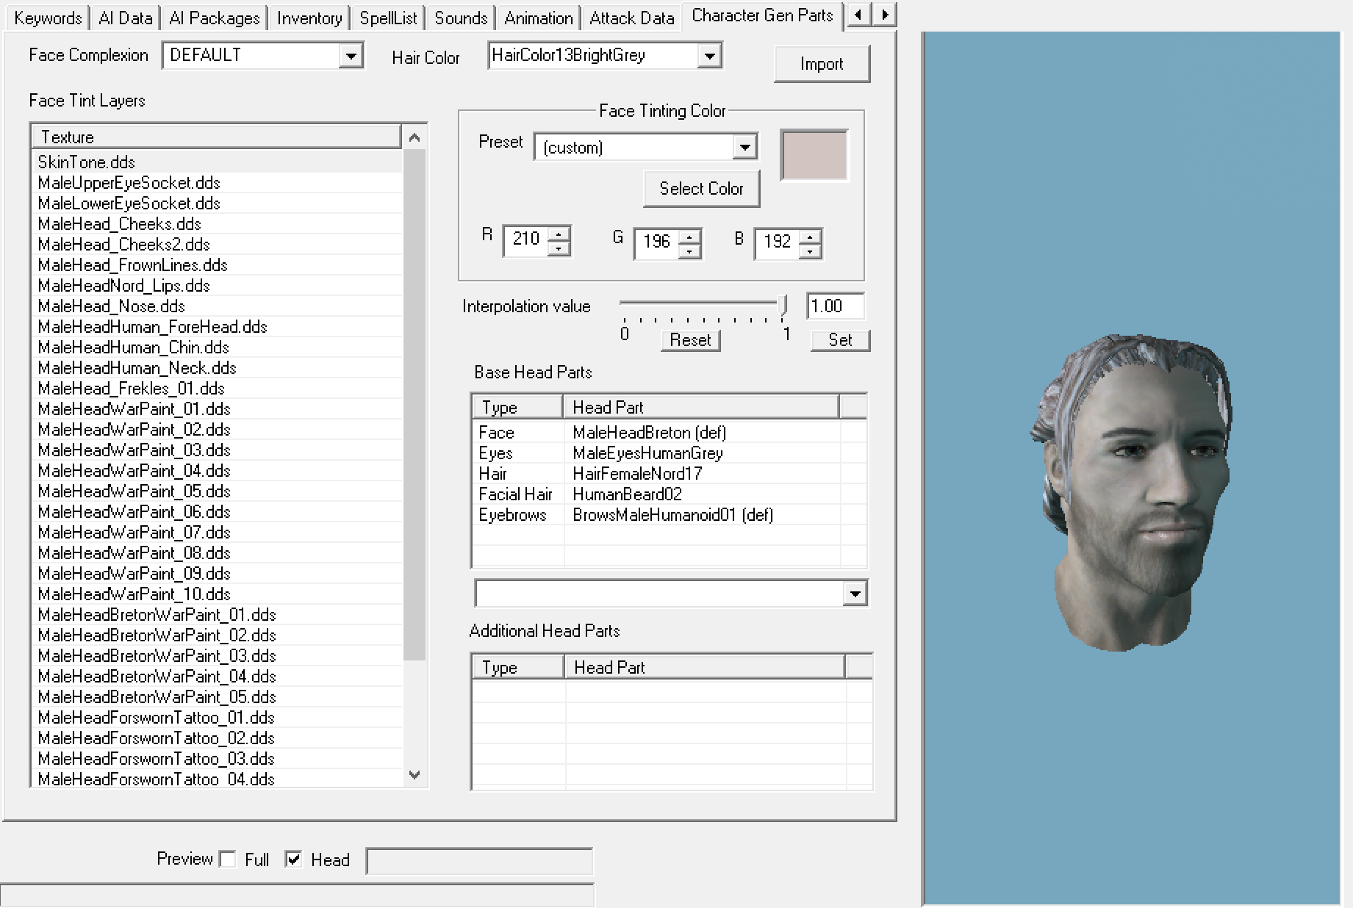Expand the Preset color dropdown
The width and height of the screenshot is (1353, 908).
[744, 148]
